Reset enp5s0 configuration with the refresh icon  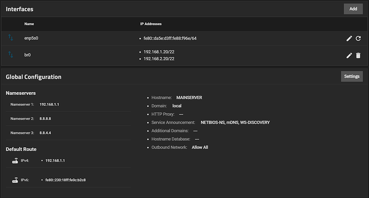point(358,39)
